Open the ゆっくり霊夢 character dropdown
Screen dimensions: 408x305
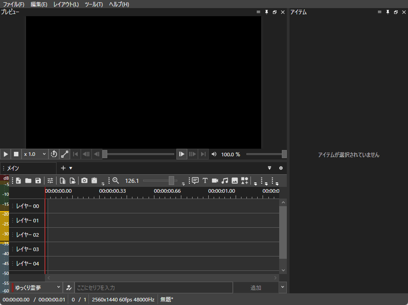[36, 287]
